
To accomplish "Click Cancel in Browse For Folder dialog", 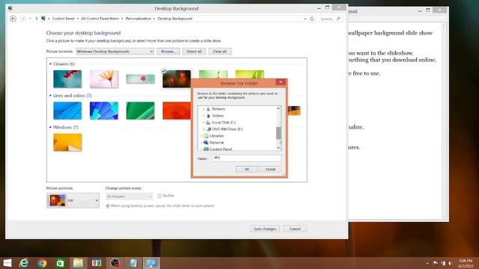I will coord(270,170).
